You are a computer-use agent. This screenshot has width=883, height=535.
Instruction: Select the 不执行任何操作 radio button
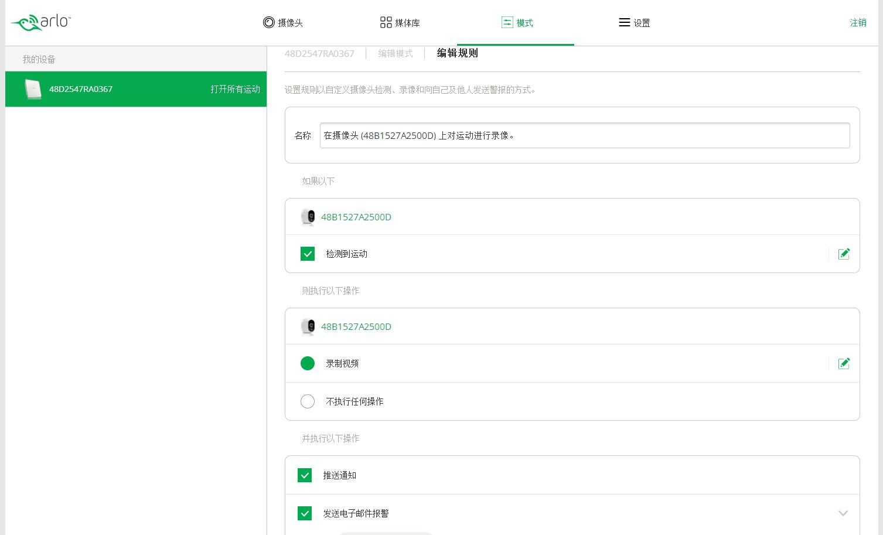308,401
